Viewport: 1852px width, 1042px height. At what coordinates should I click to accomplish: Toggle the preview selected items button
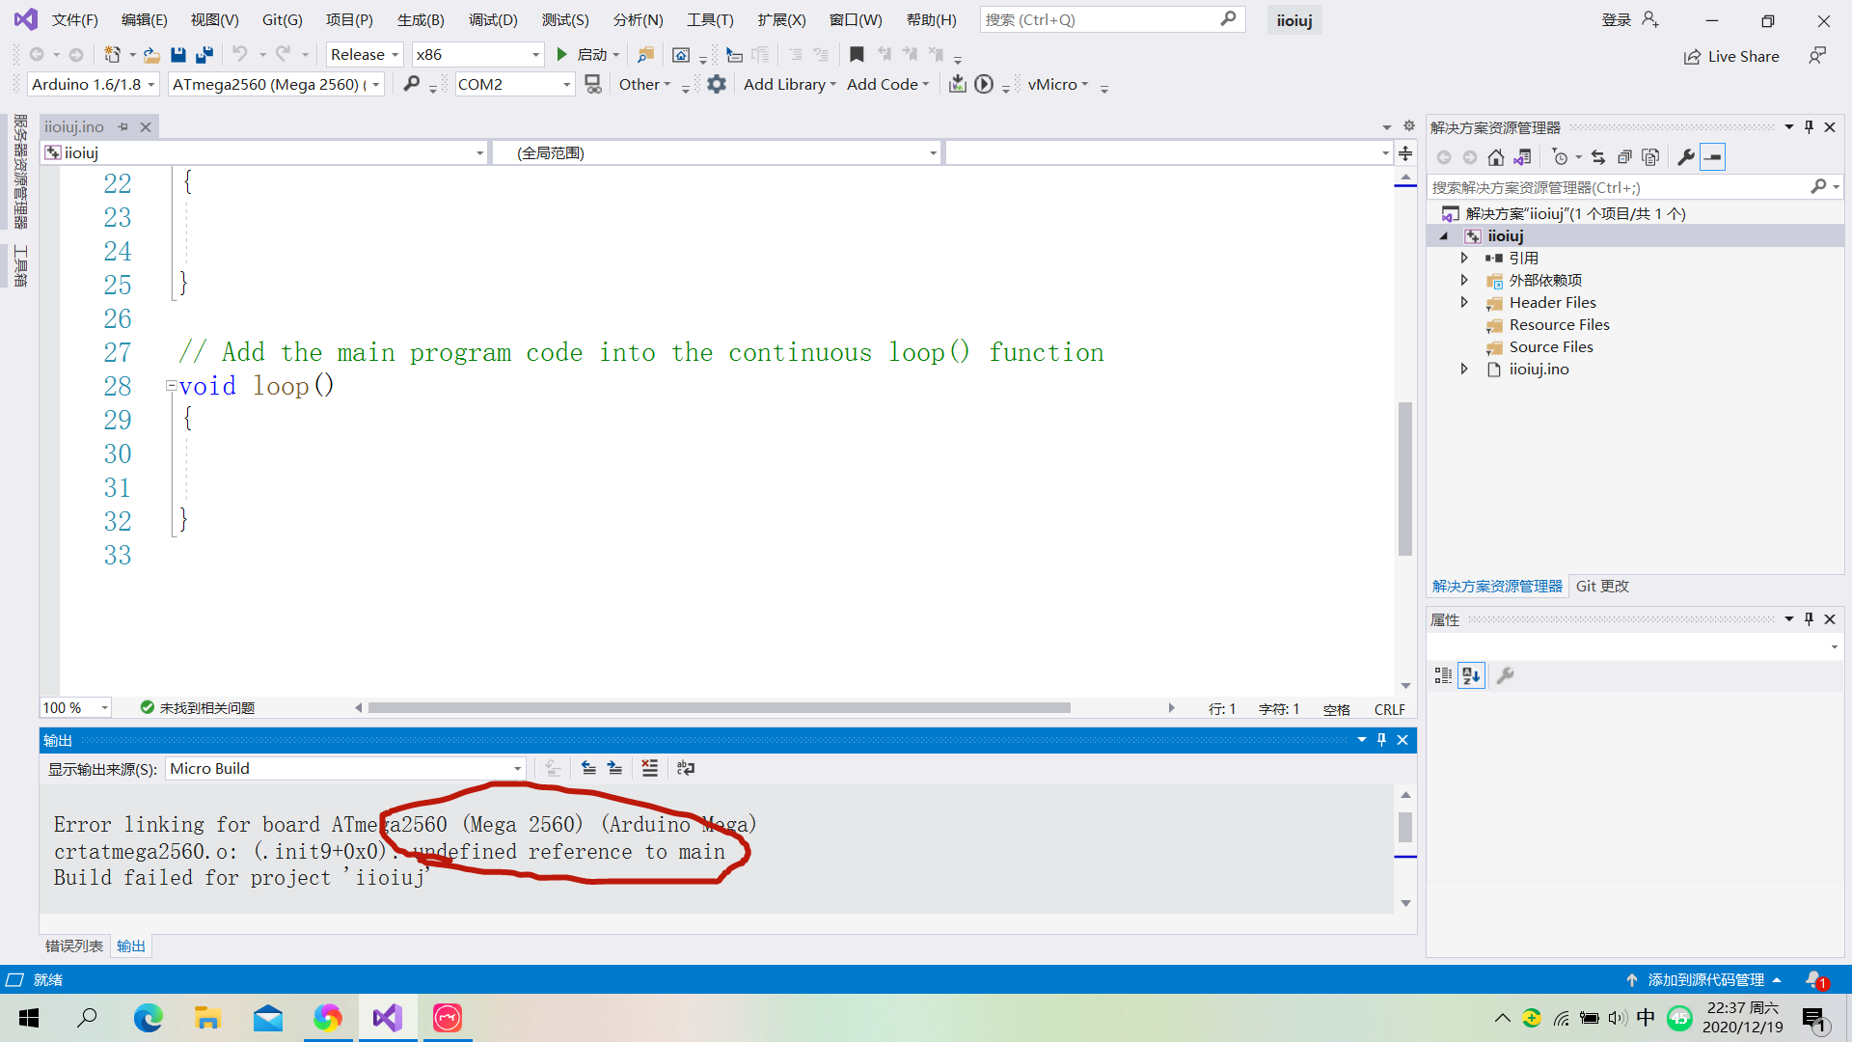pos(1712,157)
